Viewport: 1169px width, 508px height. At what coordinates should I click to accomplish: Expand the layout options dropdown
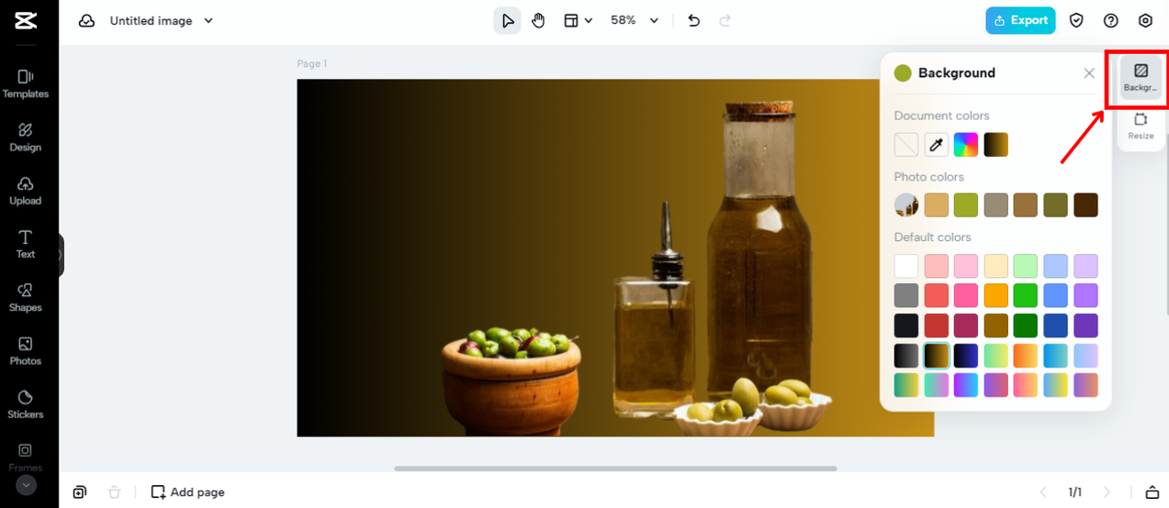coord(578,20)
